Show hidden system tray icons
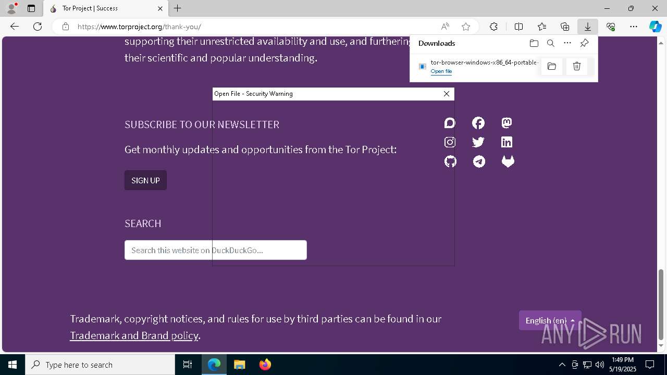Viewport: 667px width, 375px height. pos(562,365)
